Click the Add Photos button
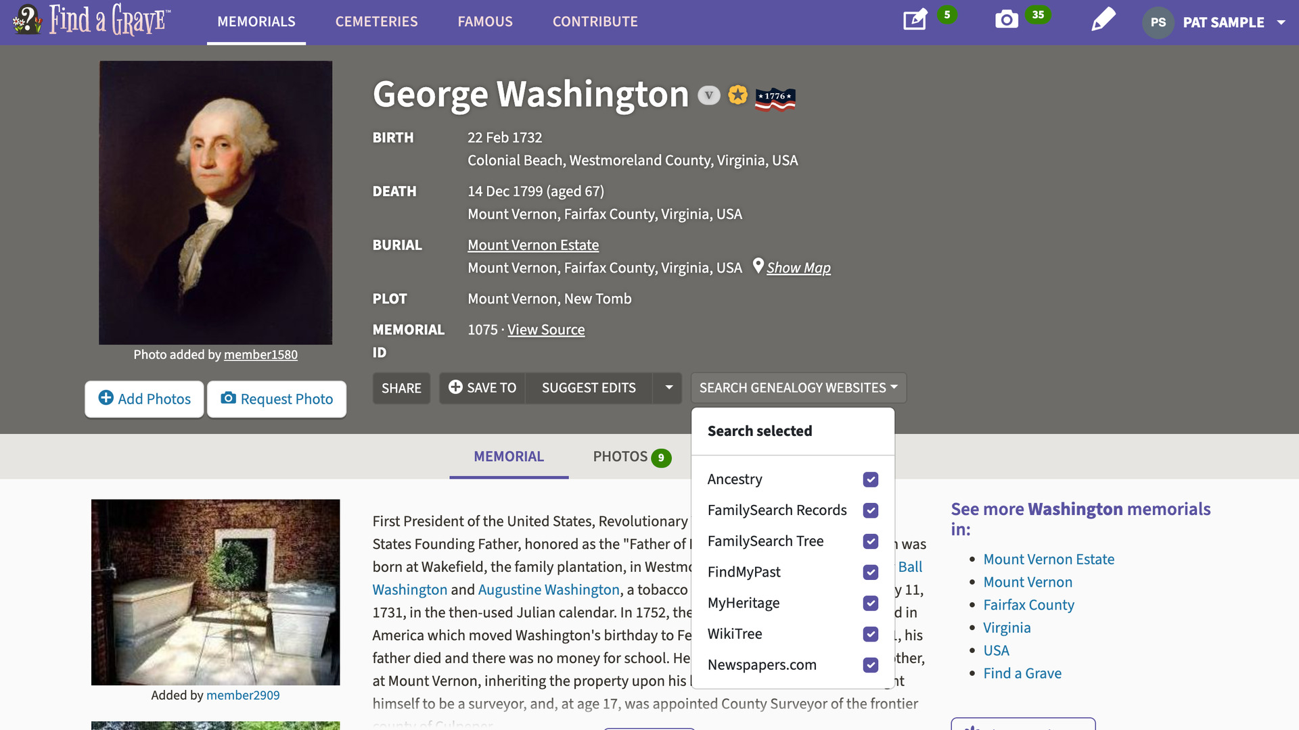1299x730 pixels. [144, 399]
